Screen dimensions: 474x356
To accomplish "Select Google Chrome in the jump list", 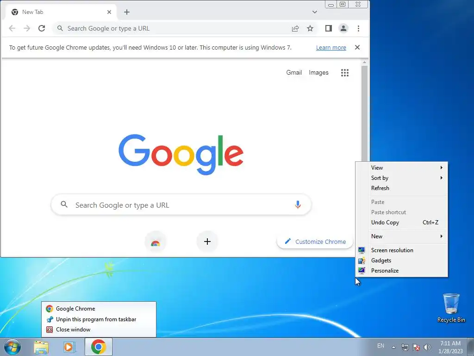I will (x=99, y=309).
